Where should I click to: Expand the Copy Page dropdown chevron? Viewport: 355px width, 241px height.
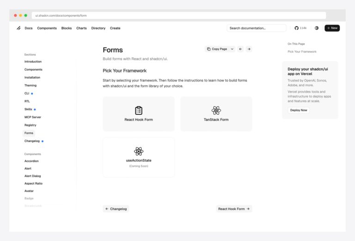(232, 49)
